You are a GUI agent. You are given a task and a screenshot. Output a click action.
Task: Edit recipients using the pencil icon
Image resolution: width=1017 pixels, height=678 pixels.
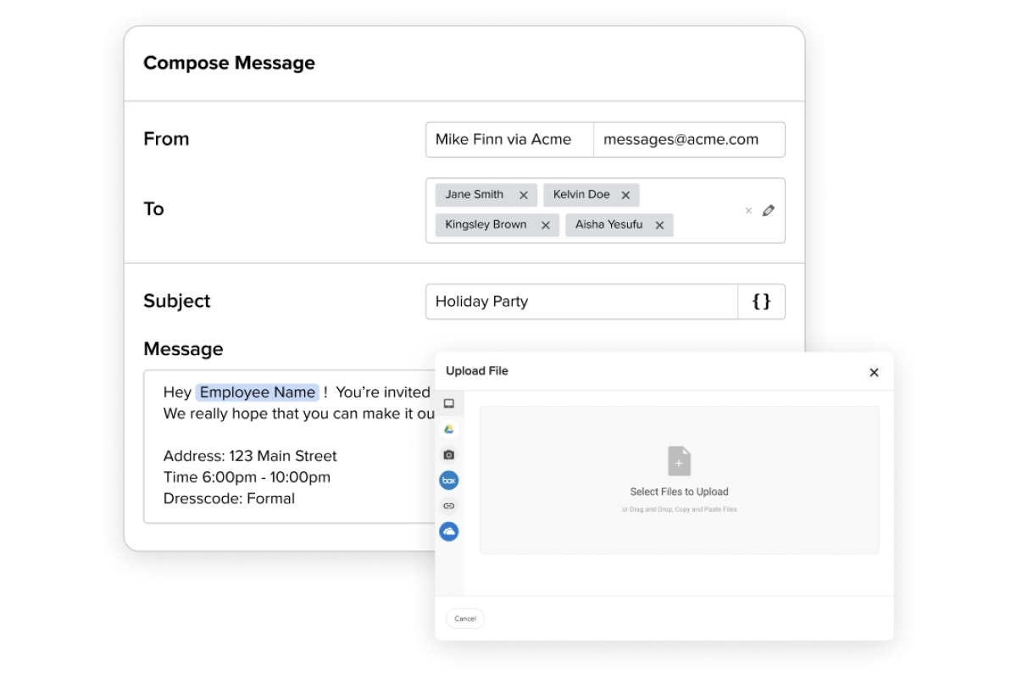coord(770,209)
